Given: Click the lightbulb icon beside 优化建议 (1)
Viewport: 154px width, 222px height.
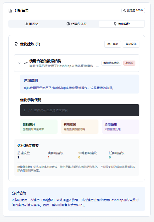Looking at the screenshot, I should [16, 44].
